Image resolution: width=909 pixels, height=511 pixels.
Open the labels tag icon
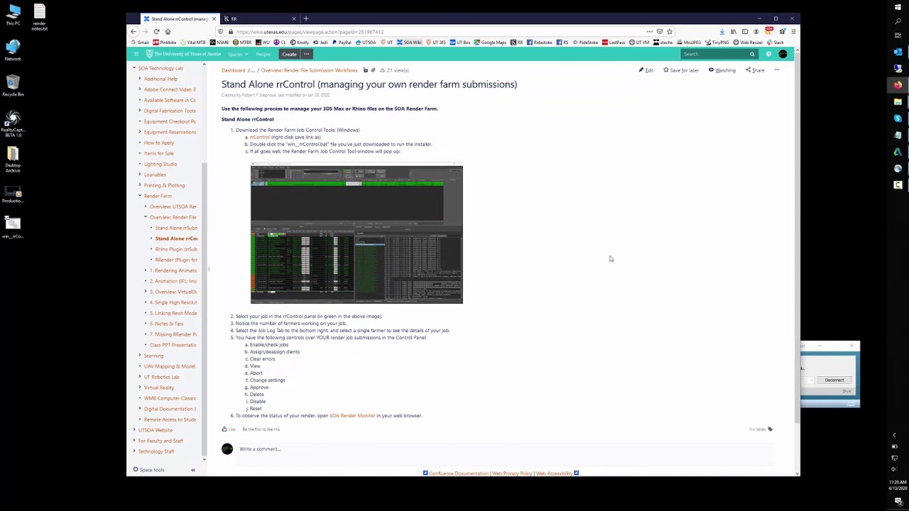point(770,429)
